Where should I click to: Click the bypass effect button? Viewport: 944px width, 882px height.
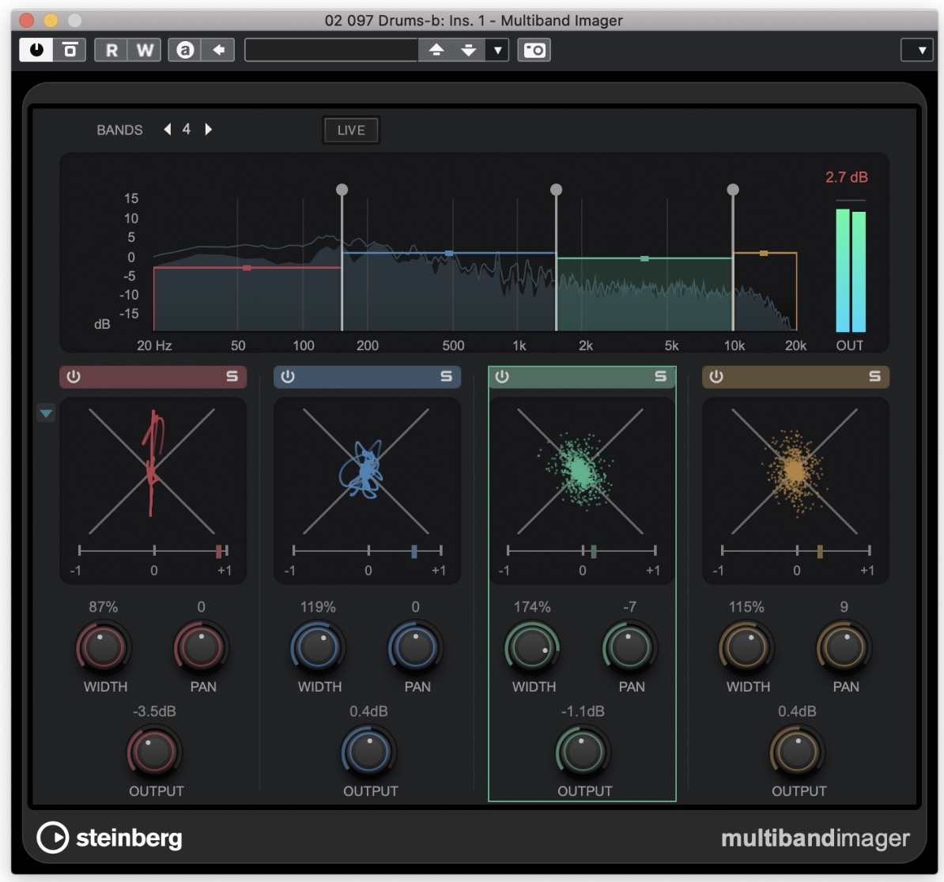(x=70, y=50)
